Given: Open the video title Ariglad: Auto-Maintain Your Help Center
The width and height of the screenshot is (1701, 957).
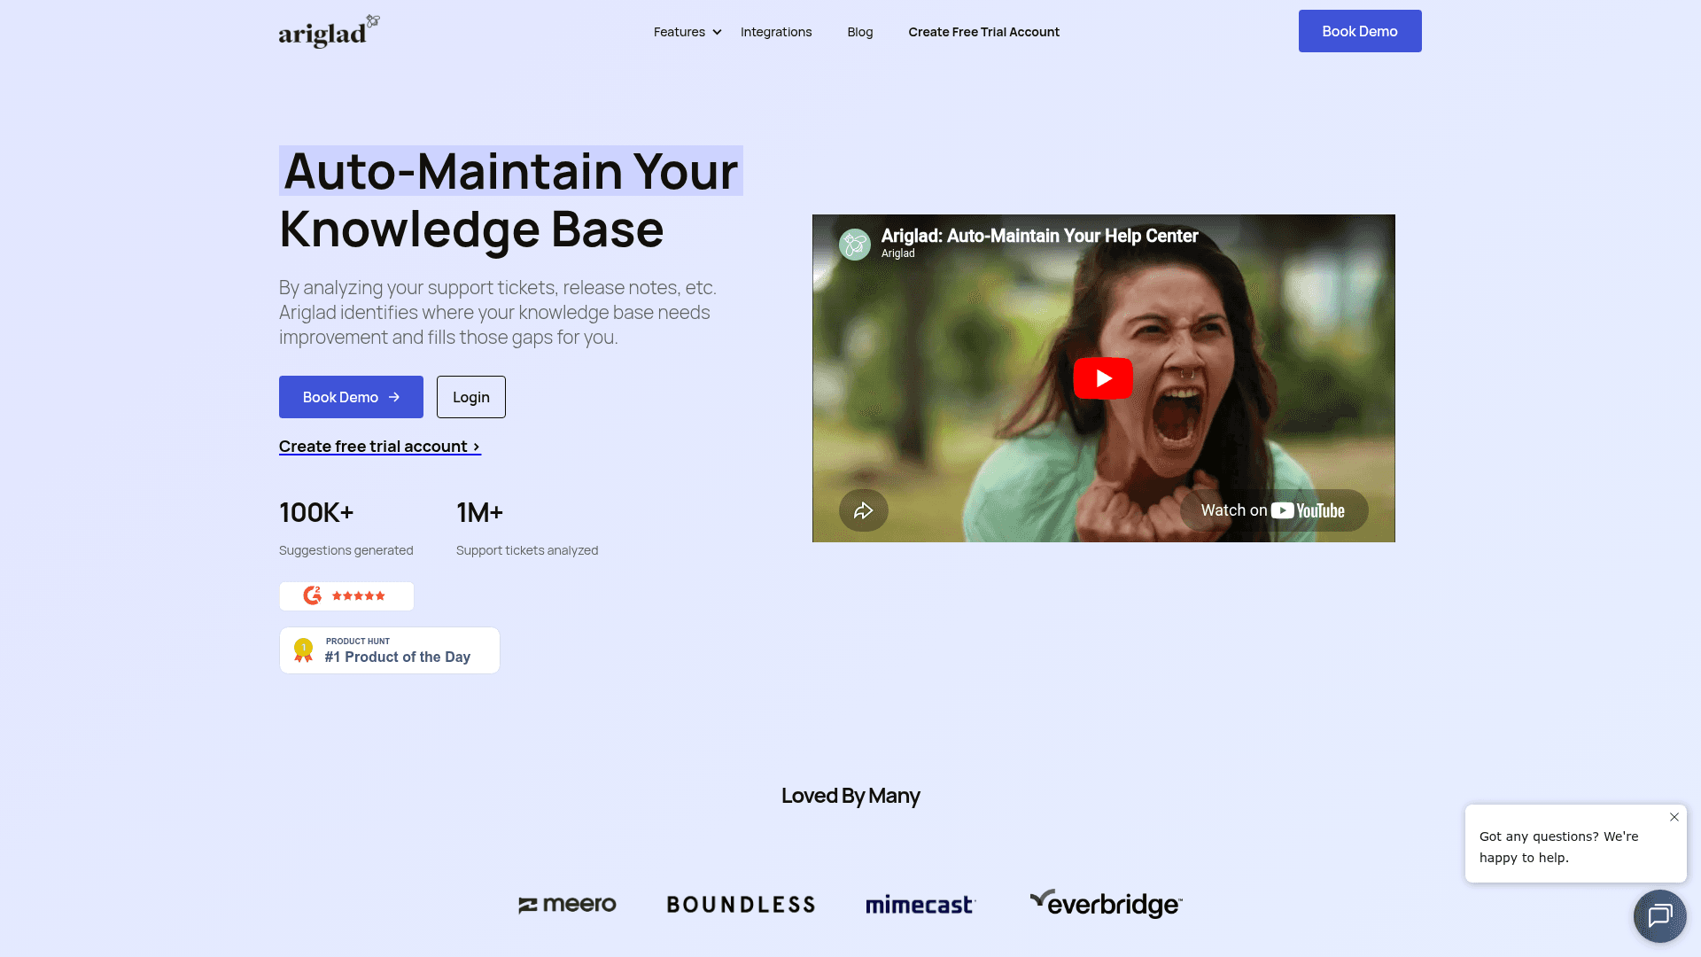Looking at the screenshot, I should (x=1039, y=236).
